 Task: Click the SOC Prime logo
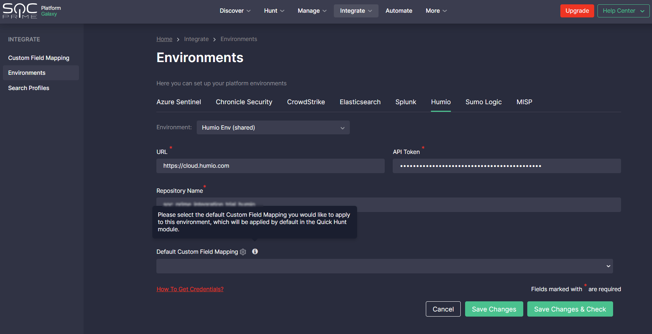(20, 11)
